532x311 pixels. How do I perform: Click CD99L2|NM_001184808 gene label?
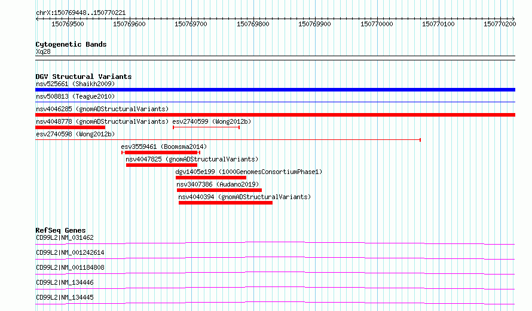[70, 267]
